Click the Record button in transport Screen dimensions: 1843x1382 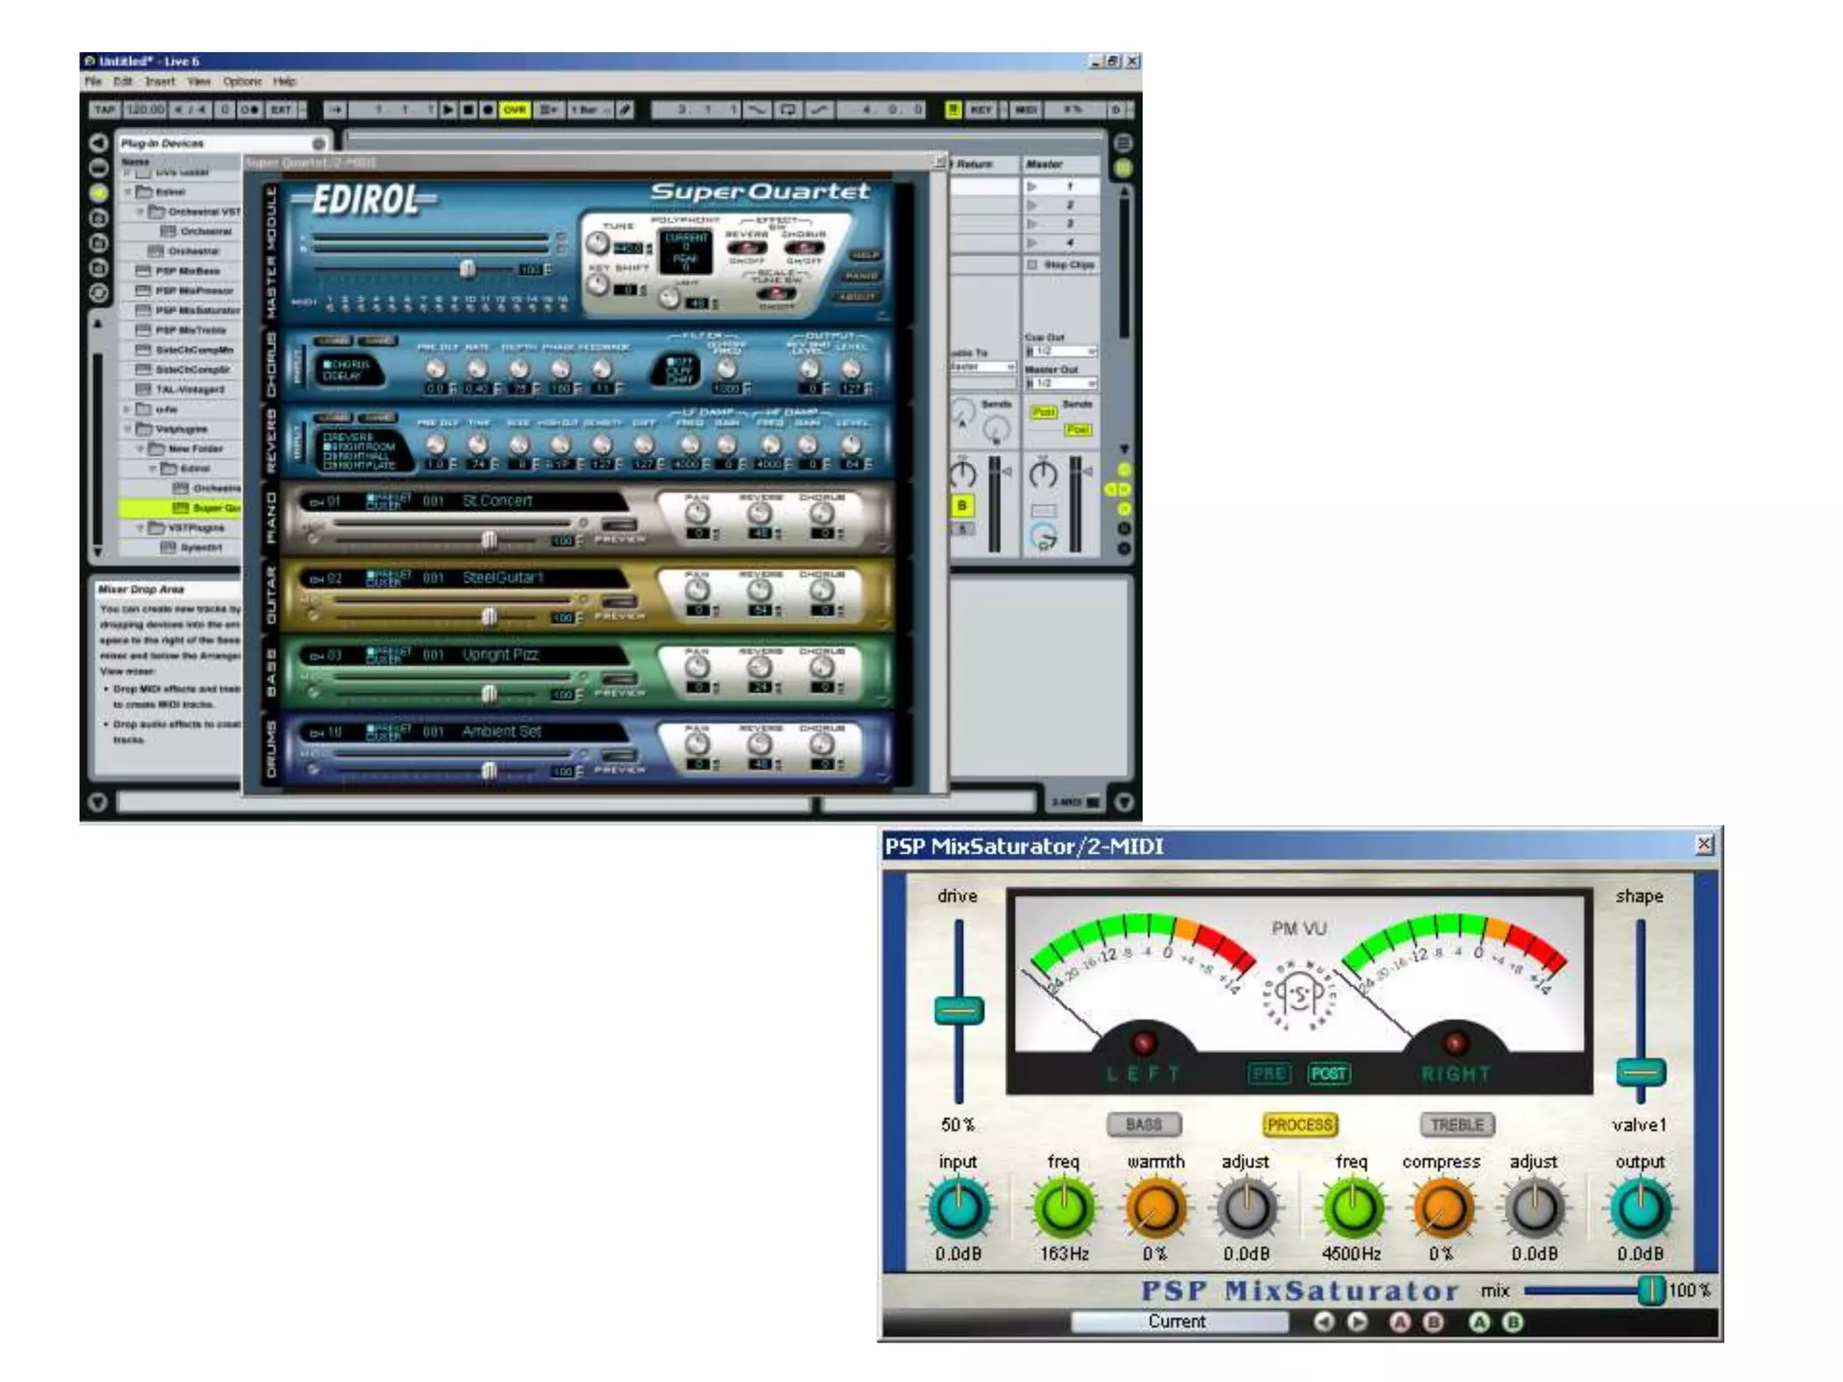click(x=488, y=110)
